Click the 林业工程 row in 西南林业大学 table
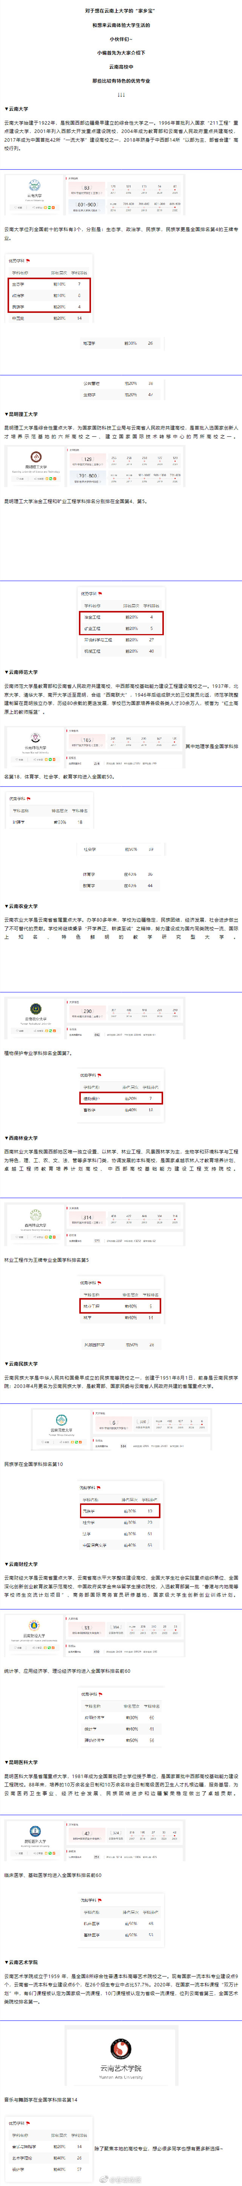The image size is (242, 2186). click(x=121, y=1305)
